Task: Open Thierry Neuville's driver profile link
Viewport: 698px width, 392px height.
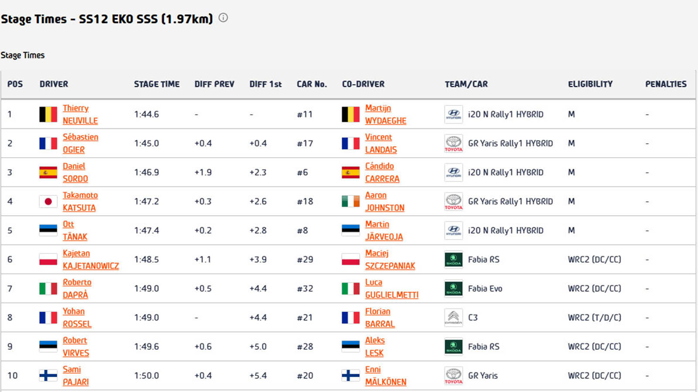Action: pyautogui.click(x=80, y=115)
